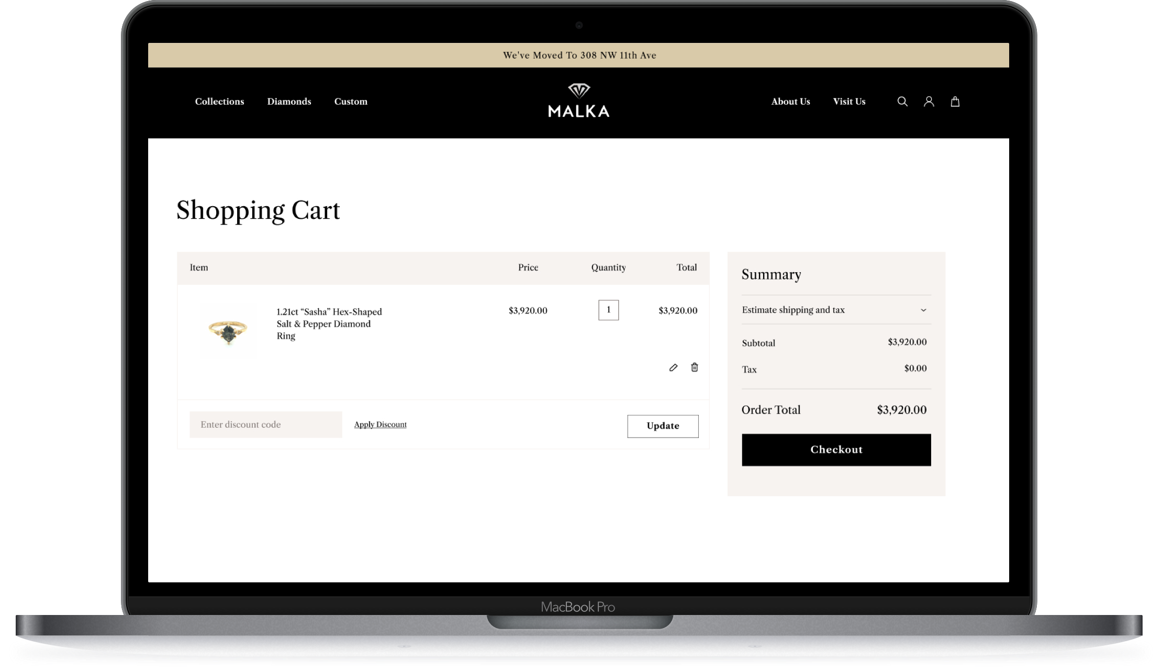Expand the shipping estimate chevron arrow
This screenshot has height=671, width=1162.
point(923,310)
